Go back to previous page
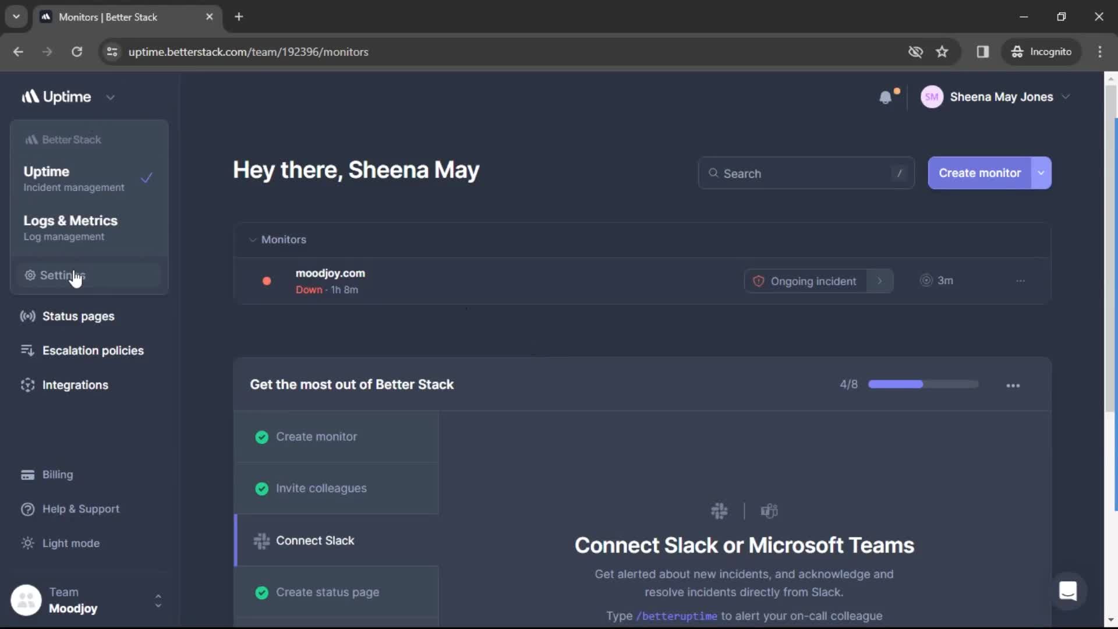Screen dimensions: 1118x629 tap(18, 52)
